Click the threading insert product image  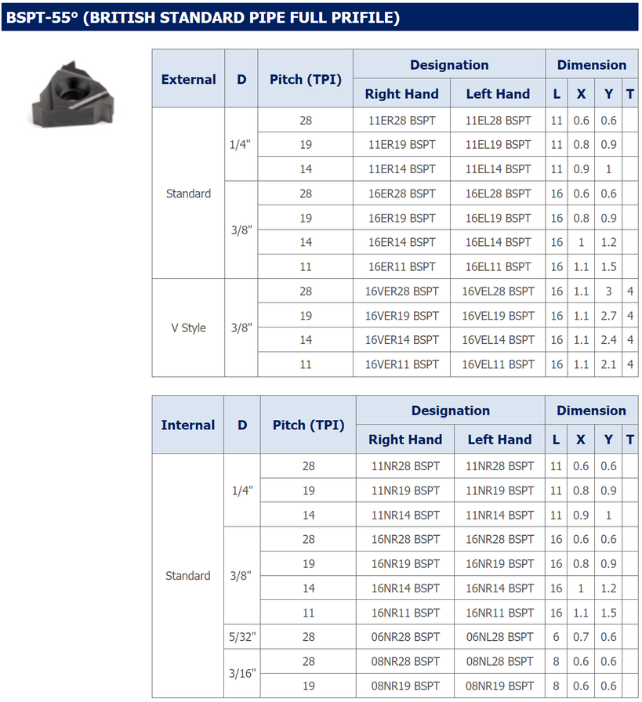73,95
